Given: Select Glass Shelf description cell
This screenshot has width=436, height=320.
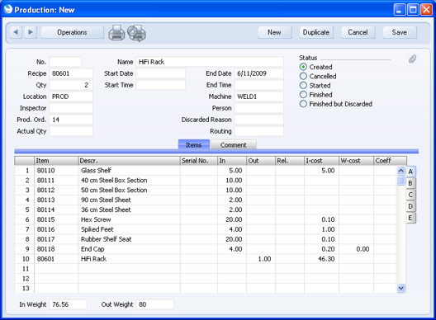Looking at the screenshot, I should [x=129, y=171].
